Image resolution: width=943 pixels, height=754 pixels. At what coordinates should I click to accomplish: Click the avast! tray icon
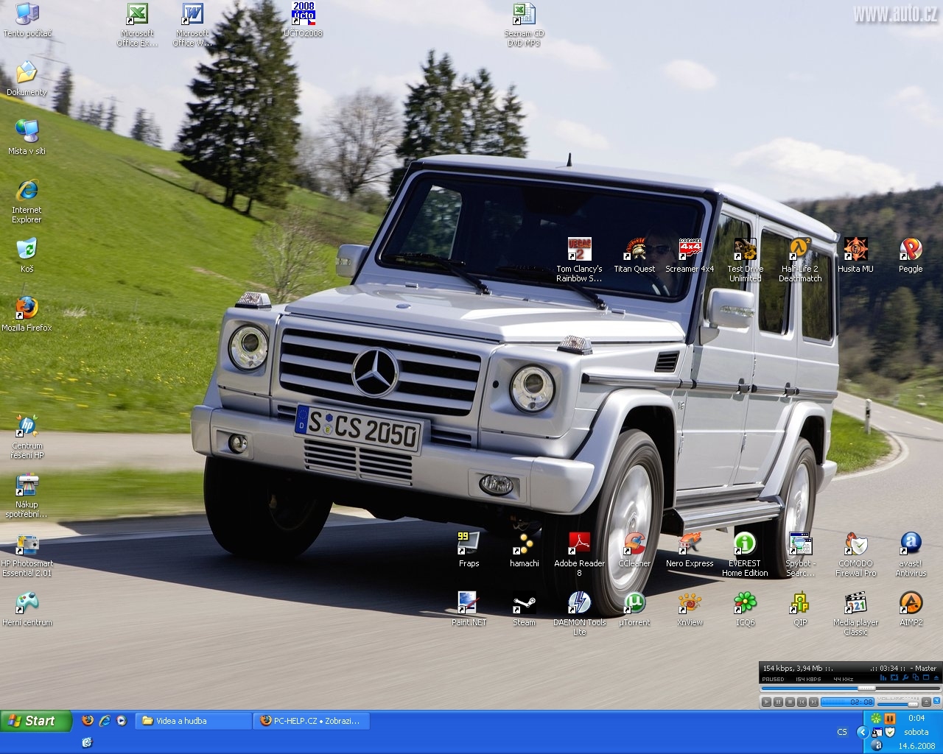point(877,745)
